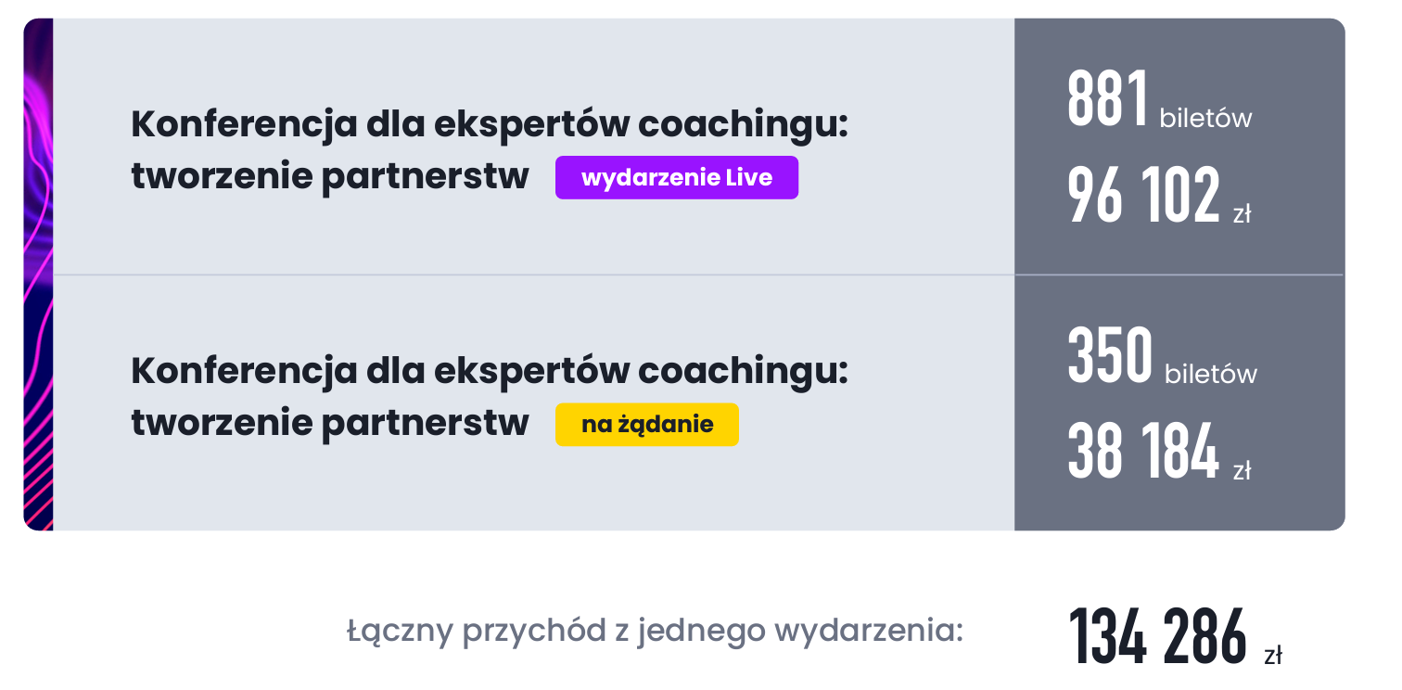
Task: Click the 134 286 total revenue amount
Action: pyautogui.click(x=1158, y=636)
